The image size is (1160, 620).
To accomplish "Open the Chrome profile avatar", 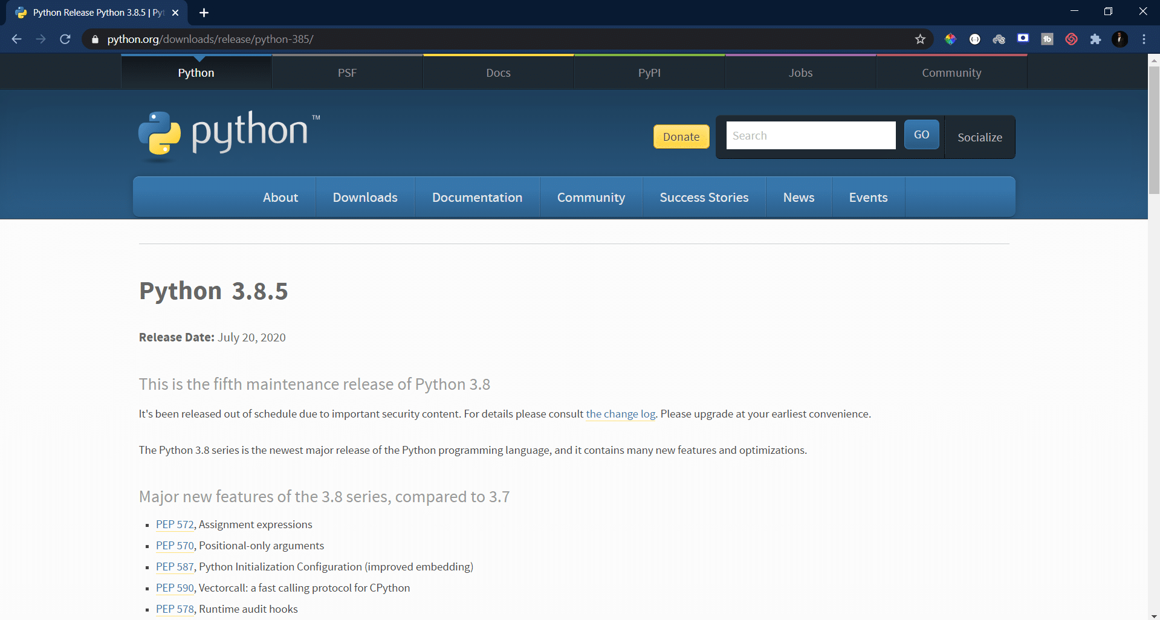I will click(x=1119, y=39).
